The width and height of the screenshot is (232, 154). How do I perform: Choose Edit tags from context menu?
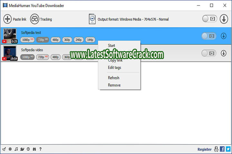(114, 68)
